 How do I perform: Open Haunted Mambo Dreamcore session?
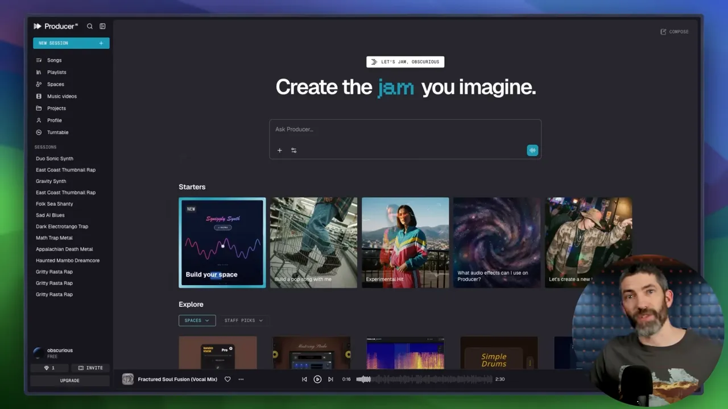pos(68,261)
